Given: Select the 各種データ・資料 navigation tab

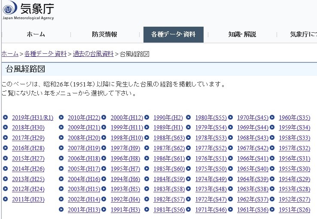Looking at the screenshot, I should (174, 34).
